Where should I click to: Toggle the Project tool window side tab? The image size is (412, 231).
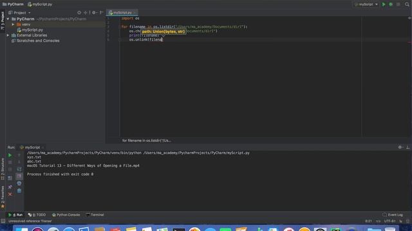(3, 21)
